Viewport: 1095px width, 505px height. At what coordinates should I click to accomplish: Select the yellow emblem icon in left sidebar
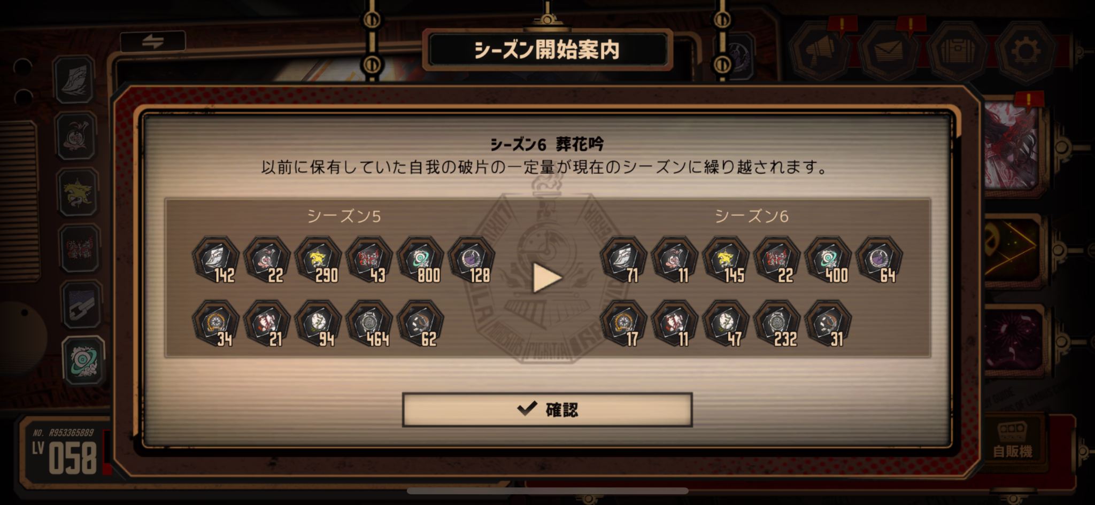click(x=78, y=192)
